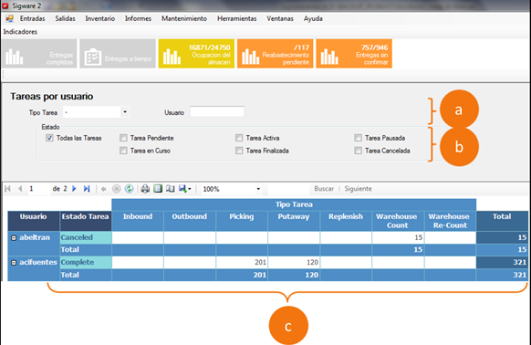Click into the Usuario text field
Image resolution: width=531 pixels, height=345 pixels.
[217, 112]
